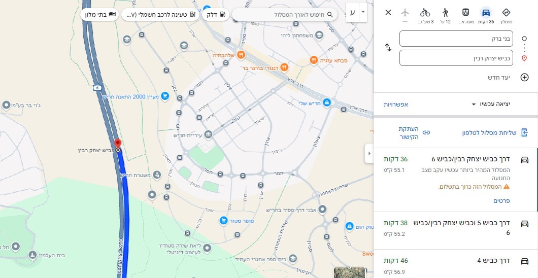Click the דלק fuel filter chip
538x278 pixels.
pyautogui.click(x=216, y=15)
